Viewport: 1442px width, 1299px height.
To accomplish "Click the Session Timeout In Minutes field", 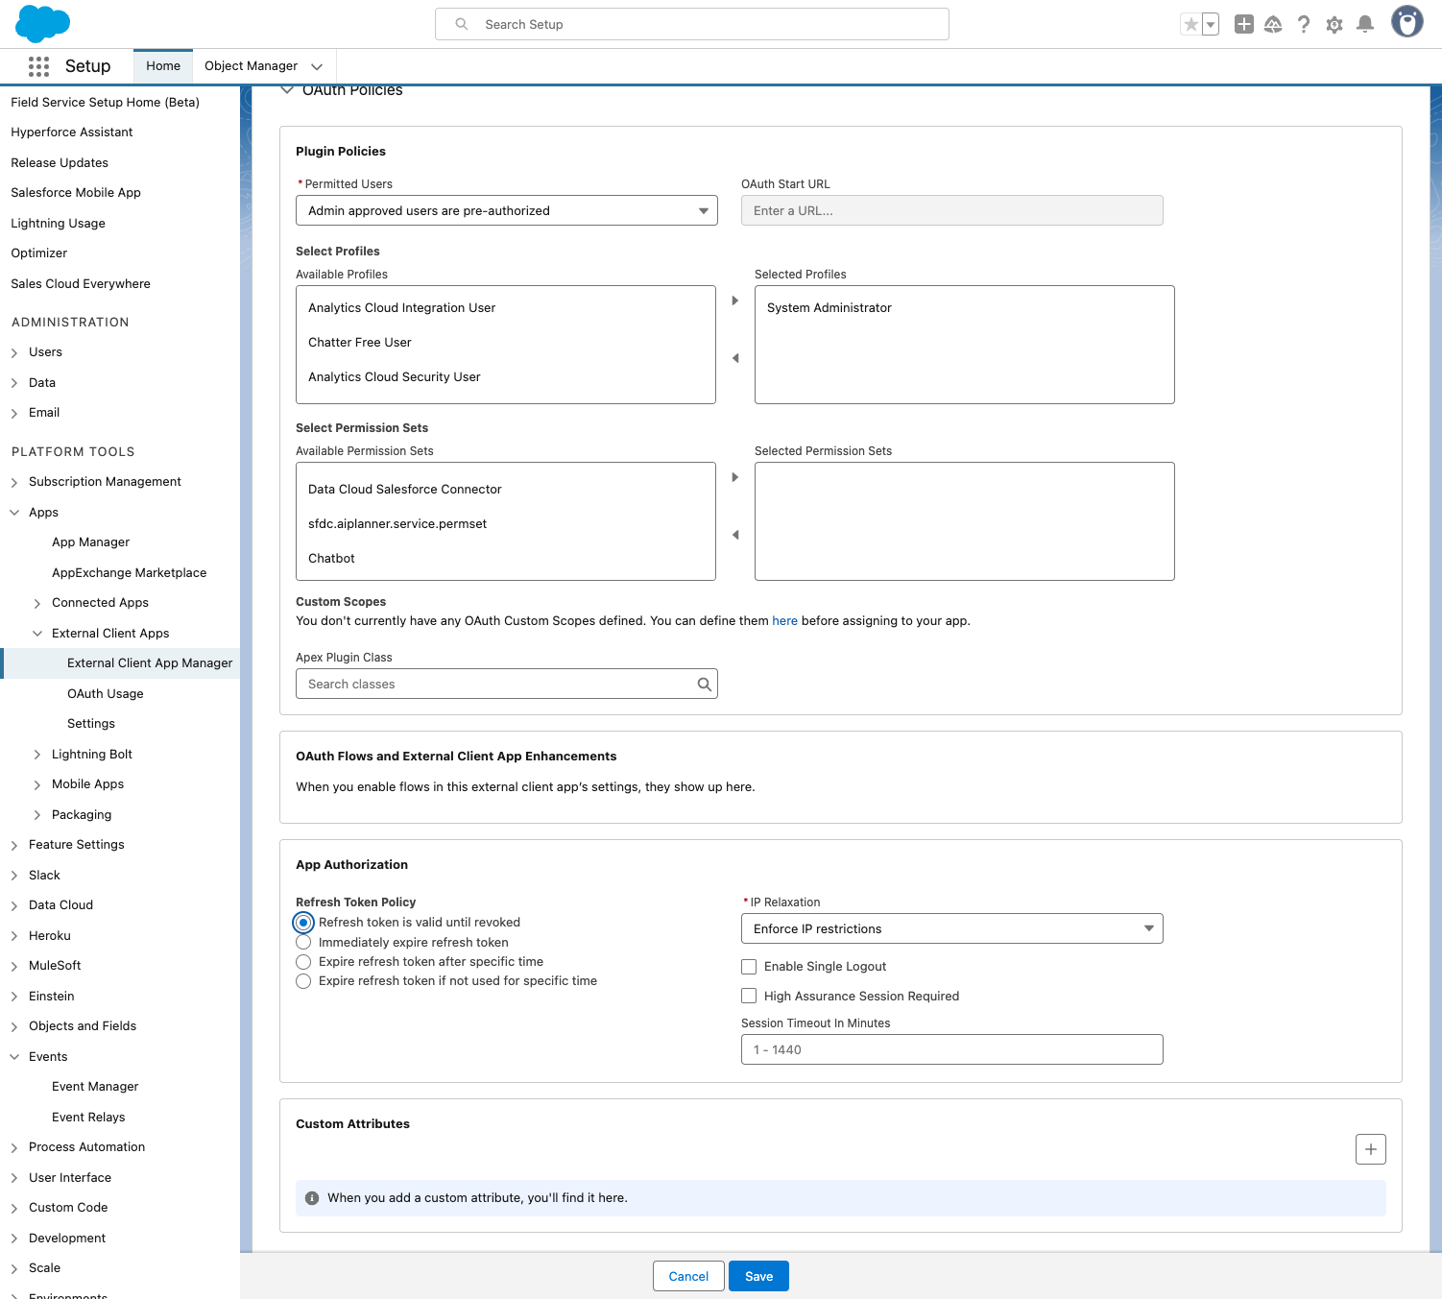I will pos(951,1049).
